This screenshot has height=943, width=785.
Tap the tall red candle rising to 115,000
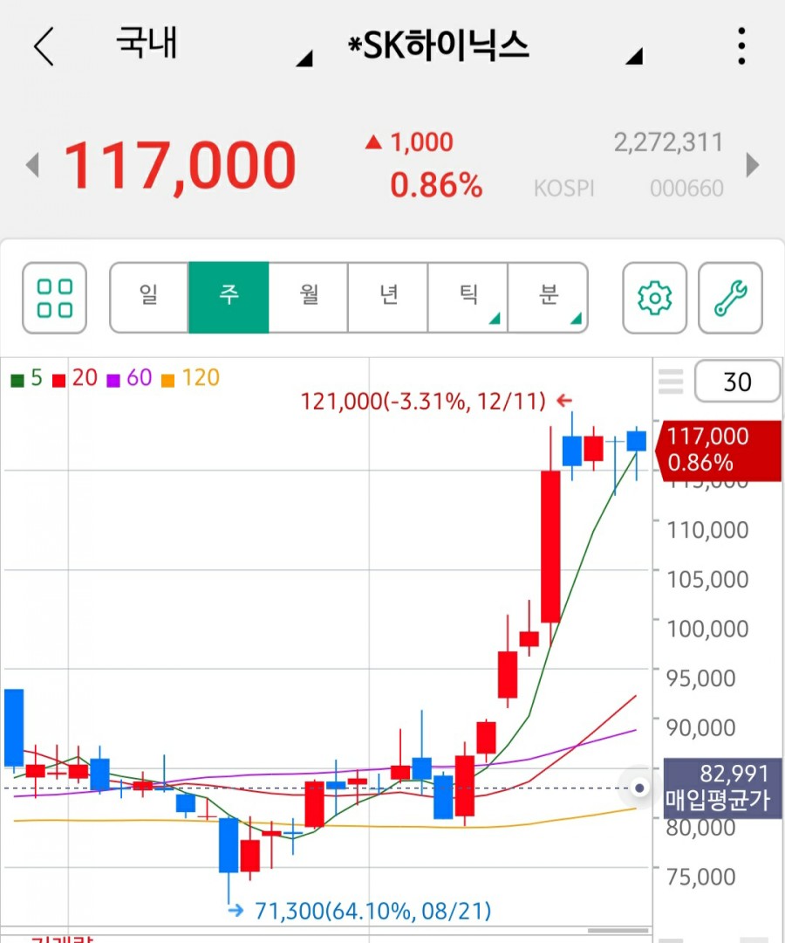pos(550,546)
